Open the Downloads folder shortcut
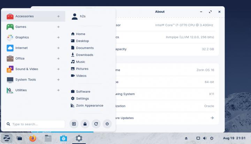This screenshot has width=251, height=144. [x=84, y=55]
